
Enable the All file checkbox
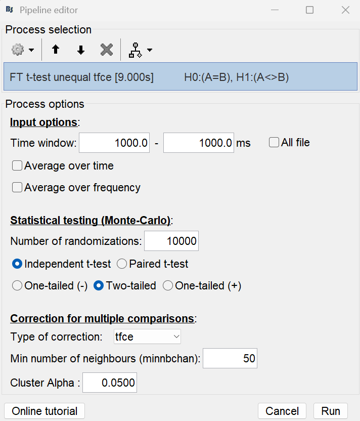[274, 143]
